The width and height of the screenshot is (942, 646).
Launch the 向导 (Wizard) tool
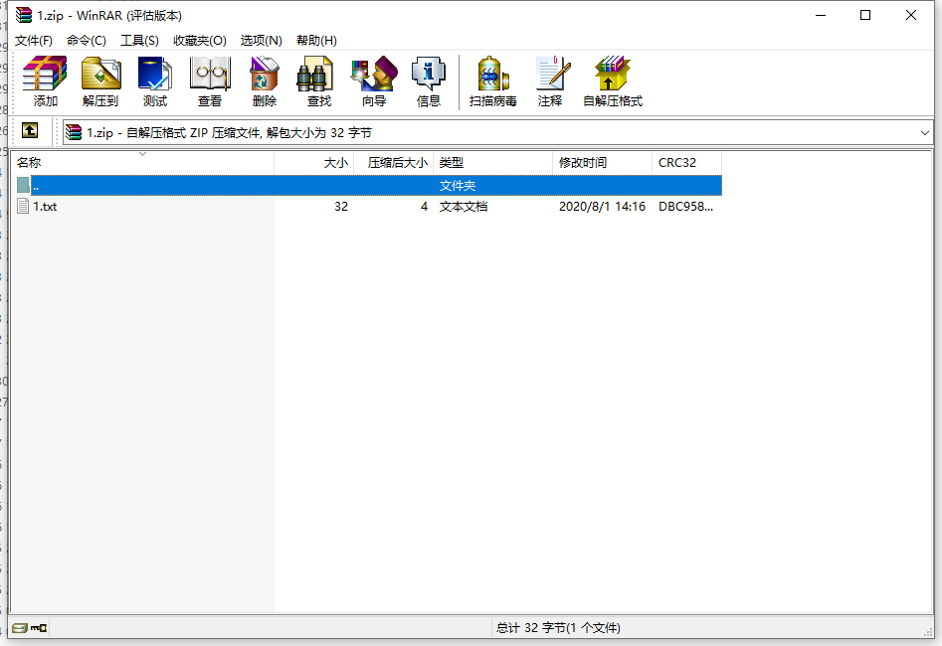click(x=374, y=81)
